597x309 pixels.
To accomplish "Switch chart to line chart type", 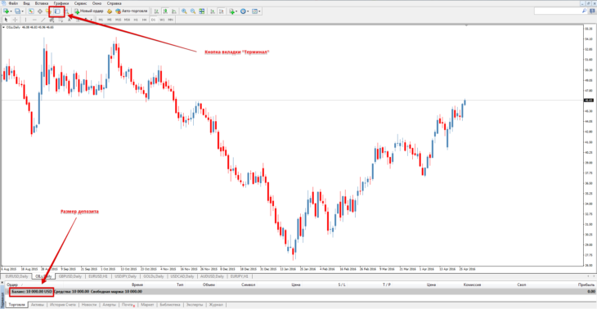I will point(174,11).
